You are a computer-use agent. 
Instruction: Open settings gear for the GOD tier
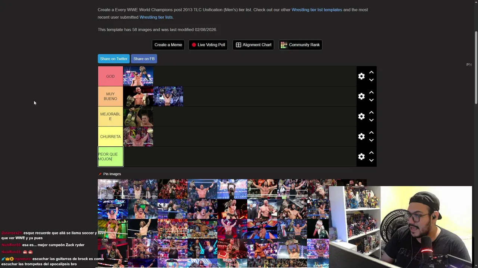point(361,76)
